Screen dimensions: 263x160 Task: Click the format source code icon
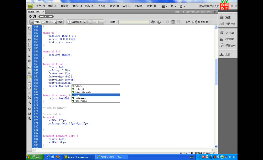[29, 118]
